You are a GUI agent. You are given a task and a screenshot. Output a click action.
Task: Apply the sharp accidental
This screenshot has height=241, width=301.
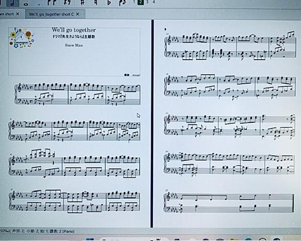82,3
